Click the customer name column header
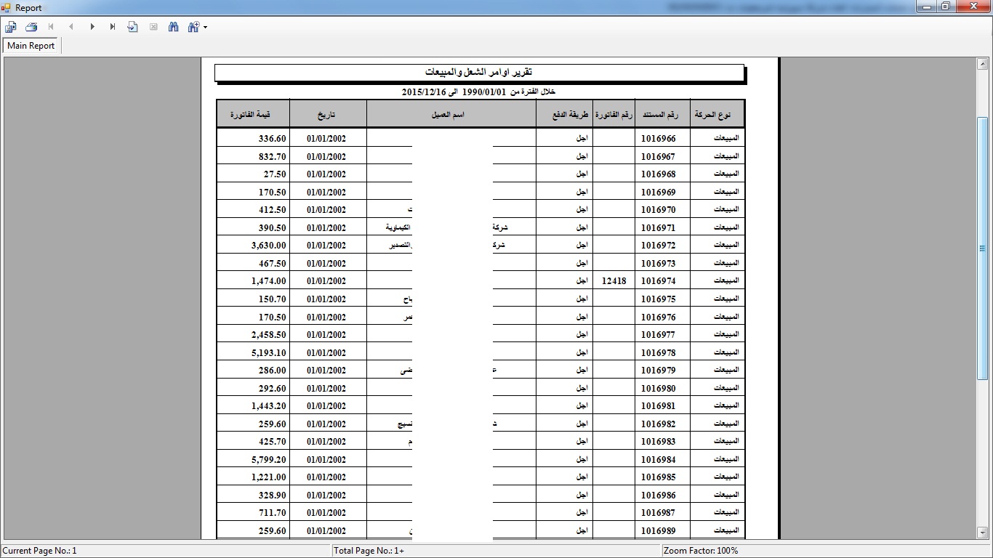 tap(448, 115)
